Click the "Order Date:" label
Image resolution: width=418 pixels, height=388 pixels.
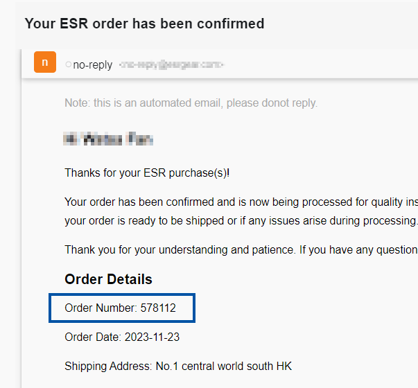coord(93,337)
